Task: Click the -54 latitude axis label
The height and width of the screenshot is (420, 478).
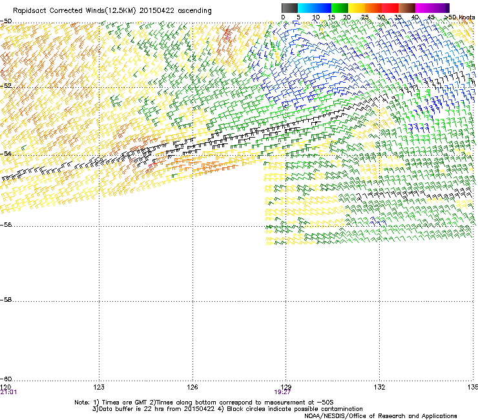Action: tap(6, 153)
